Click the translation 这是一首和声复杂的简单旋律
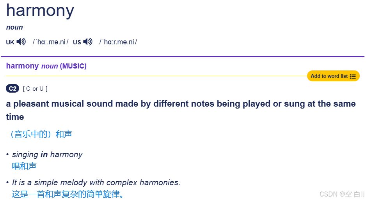The height and width of the screenshot is (200, 366). (x=68, y=194)
